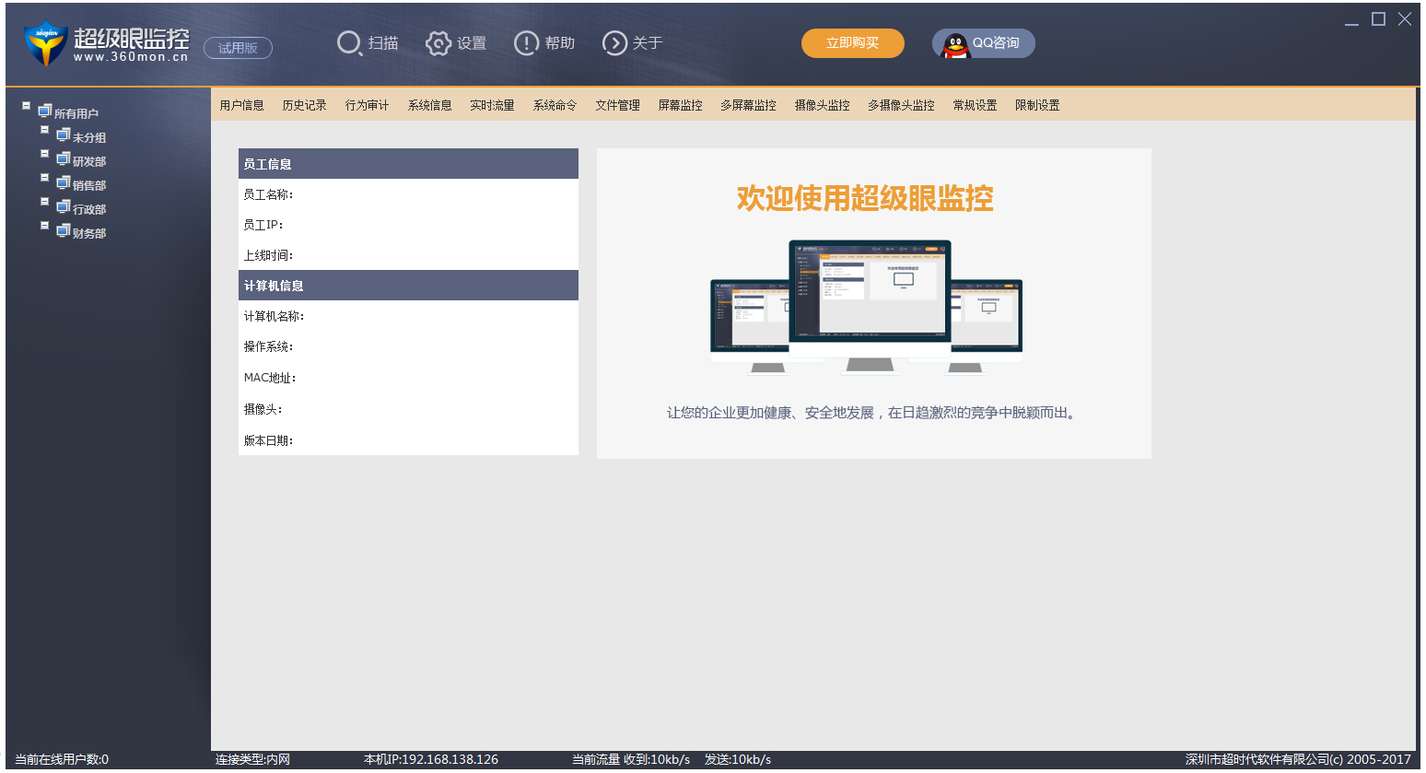The image size is (1426, 773).
Task: Click the 上线时间 field row
Action: (408, 255)
